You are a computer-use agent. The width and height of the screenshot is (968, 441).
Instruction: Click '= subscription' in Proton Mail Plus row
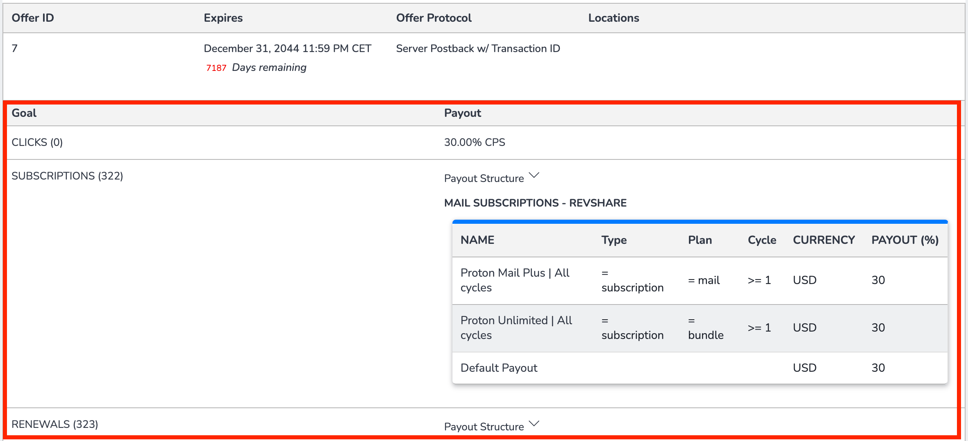pyautogui.click(x=632, y=280)
